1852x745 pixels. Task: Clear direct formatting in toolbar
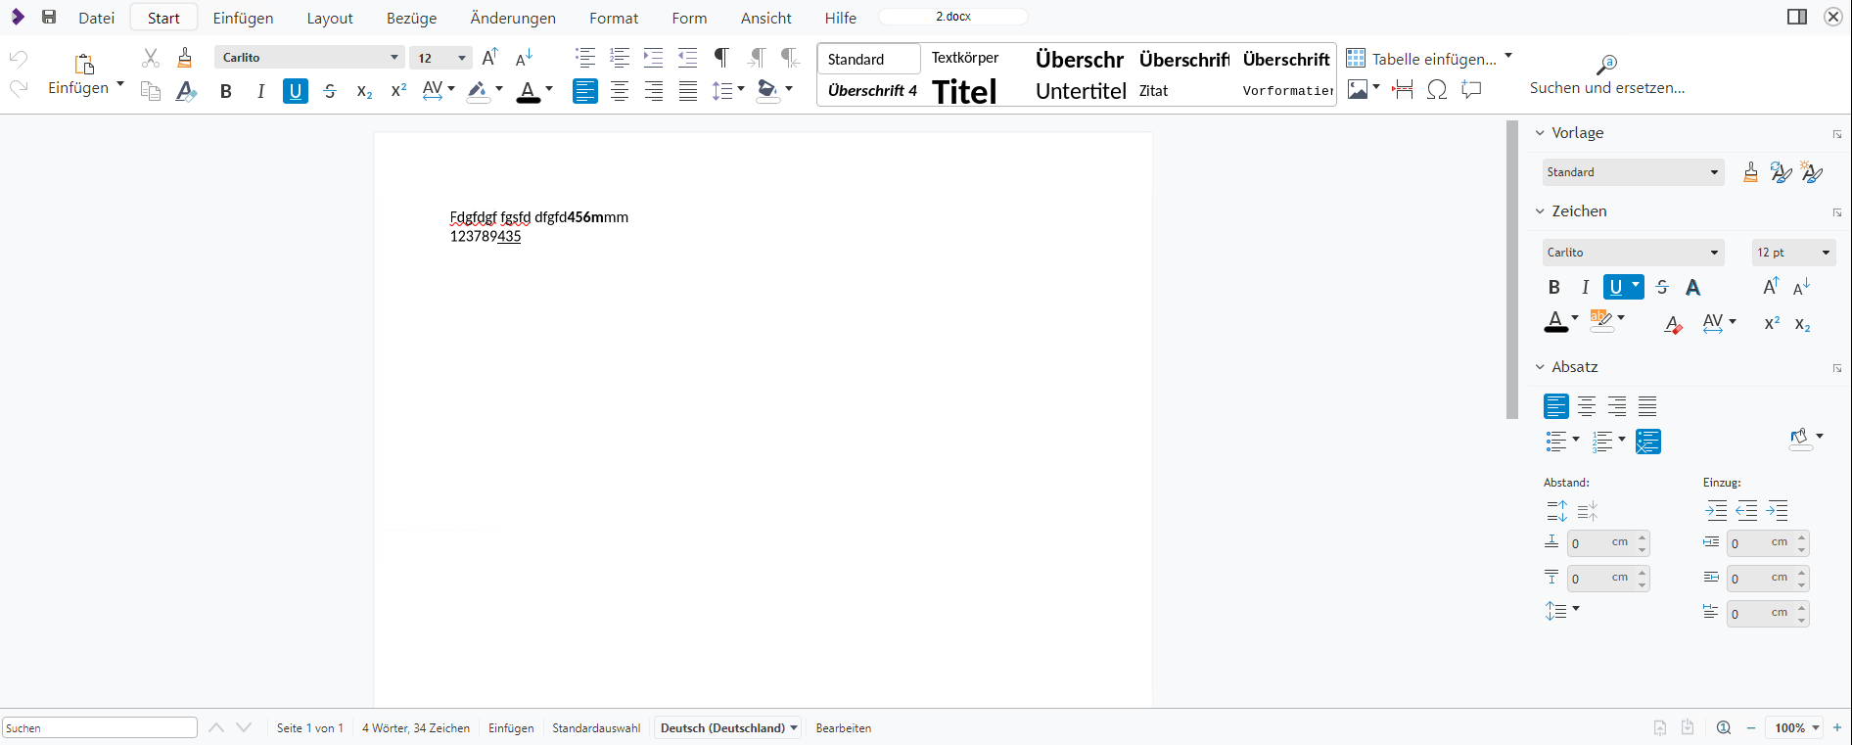pyautogui.click(x=186, y=91)
